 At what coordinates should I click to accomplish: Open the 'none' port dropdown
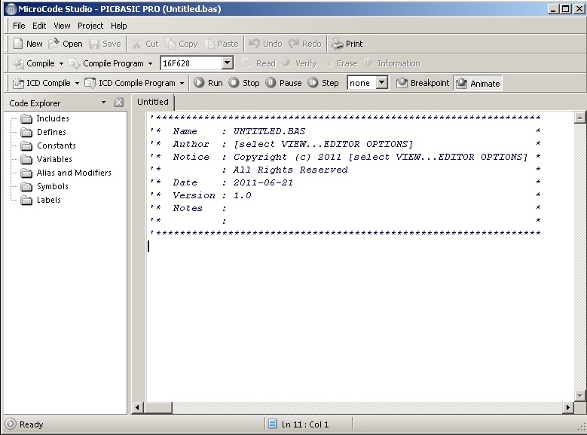pyautogui.click(x=381, y=83)
